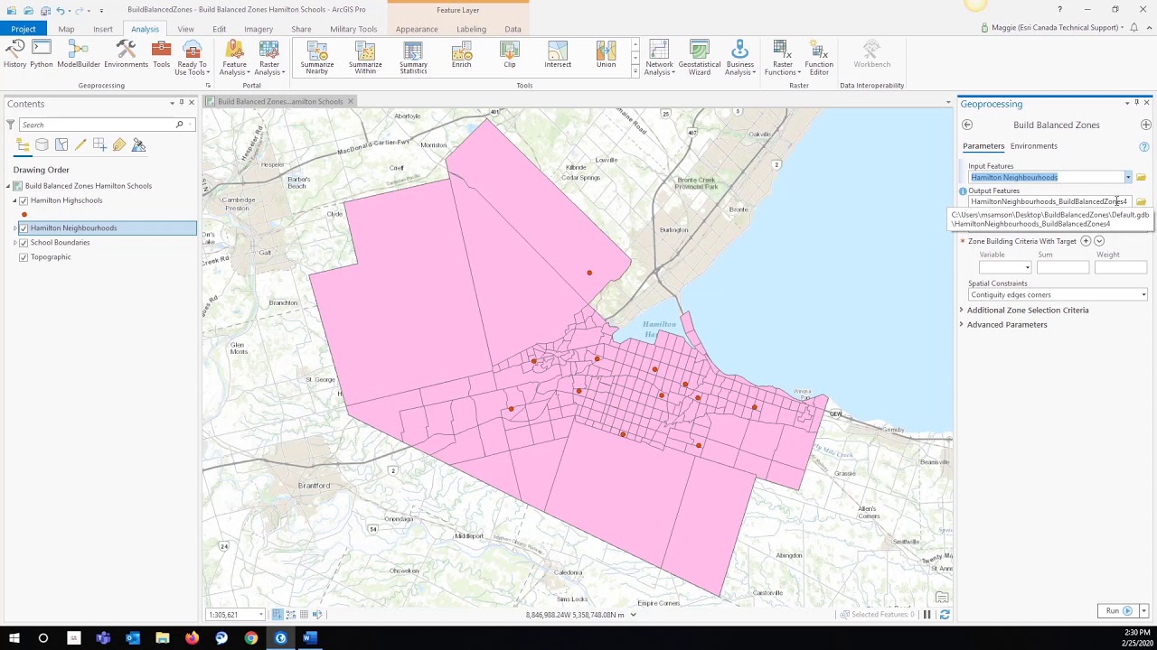Open Windows Start menu
This screenshot has width=1157, height=650.
(14, 638)
